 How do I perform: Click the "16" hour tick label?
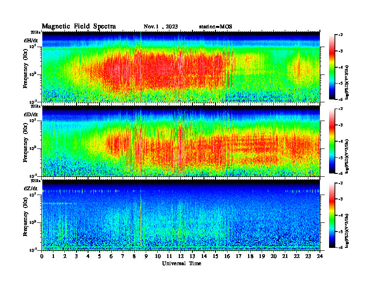click(227, 256)
